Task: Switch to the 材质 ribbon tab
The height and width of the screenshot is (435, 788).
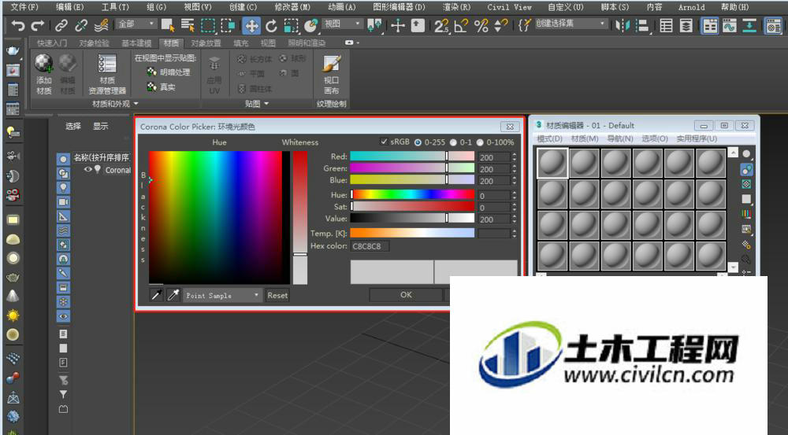Action: [171, 43]
